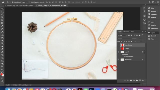Create a new layer in Layers panel
160x90 pixels.
tap(140, 80)
